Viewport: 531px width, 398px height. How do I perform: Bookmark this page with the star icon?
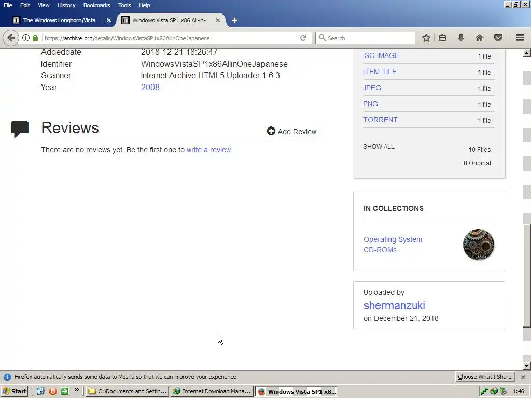point(426,38)
